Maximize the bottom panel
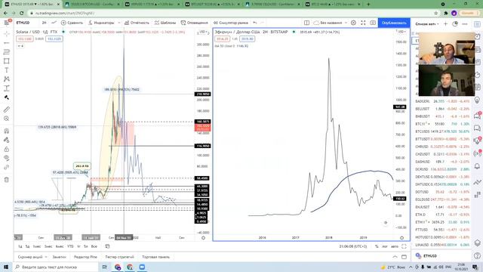This screenshot has width=483, height=272. [405, 257]
